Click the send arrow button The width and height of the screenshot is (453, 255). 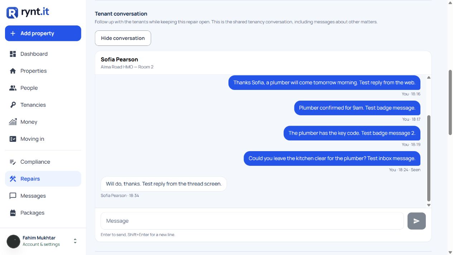[x=416, y=221]
